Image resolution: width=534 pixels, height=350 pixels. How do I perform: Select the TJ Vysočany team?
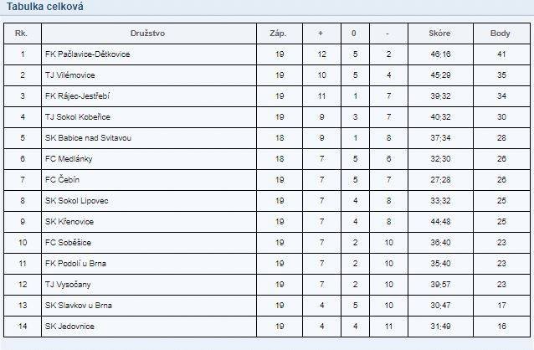[68, 285]
